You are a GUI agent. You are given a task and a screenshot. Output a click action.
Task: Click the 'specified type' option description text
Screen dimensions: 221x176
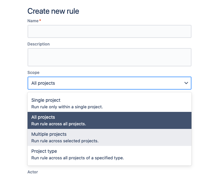(77, 158)
